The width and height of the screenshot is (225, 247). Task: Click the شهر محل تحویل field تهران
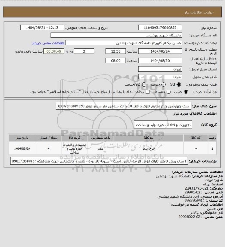(x=160, y=77)
